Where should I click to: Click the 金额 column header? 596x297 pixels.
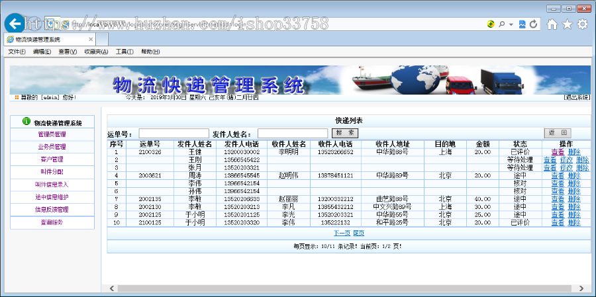[482, 144]
